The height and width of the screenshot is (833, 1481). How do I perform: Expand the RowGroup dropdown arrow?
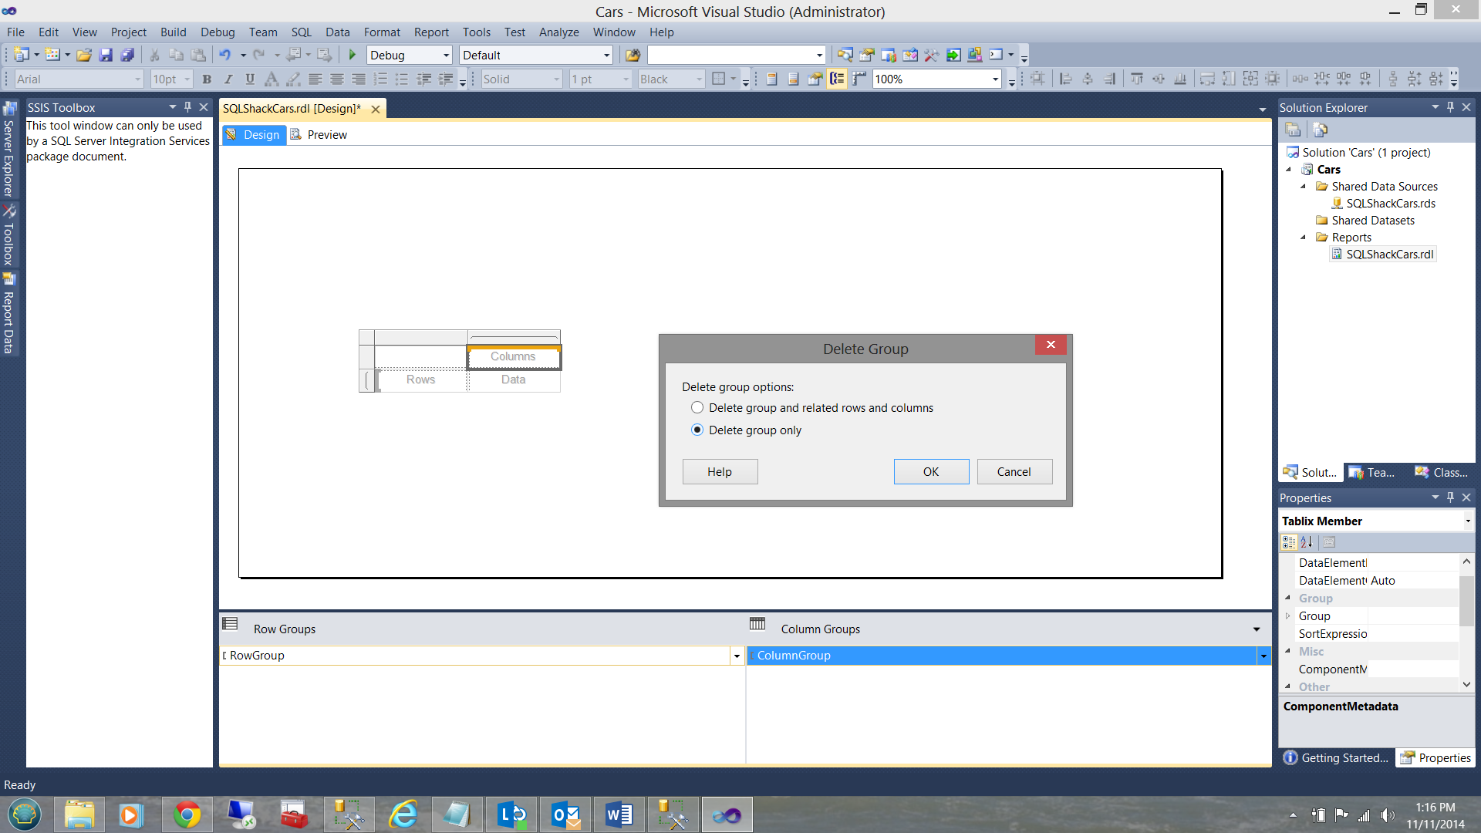(x=737, y=656)
